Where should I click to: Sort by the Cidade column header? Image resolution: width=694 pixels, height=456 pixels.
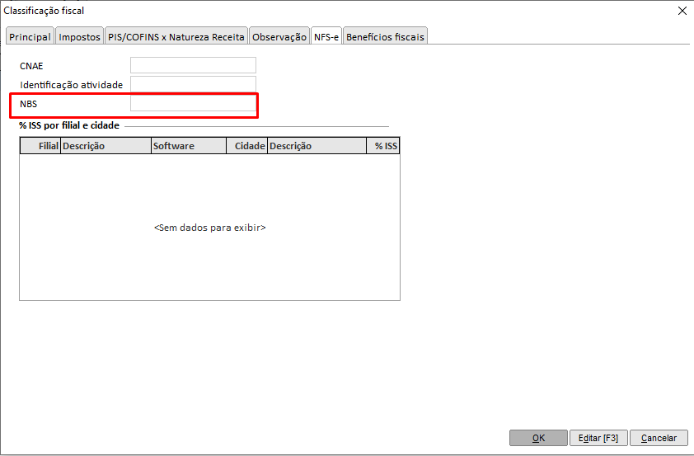click(246, 146)
